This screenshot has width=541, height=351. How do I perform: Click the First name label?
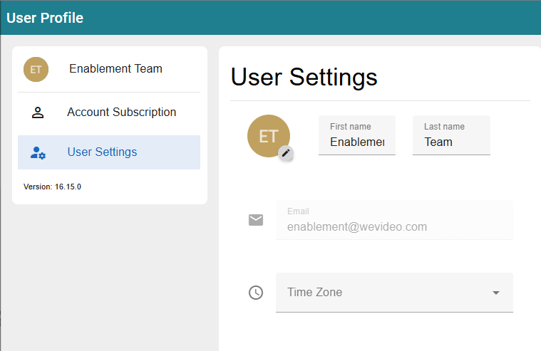pos(351,127)
